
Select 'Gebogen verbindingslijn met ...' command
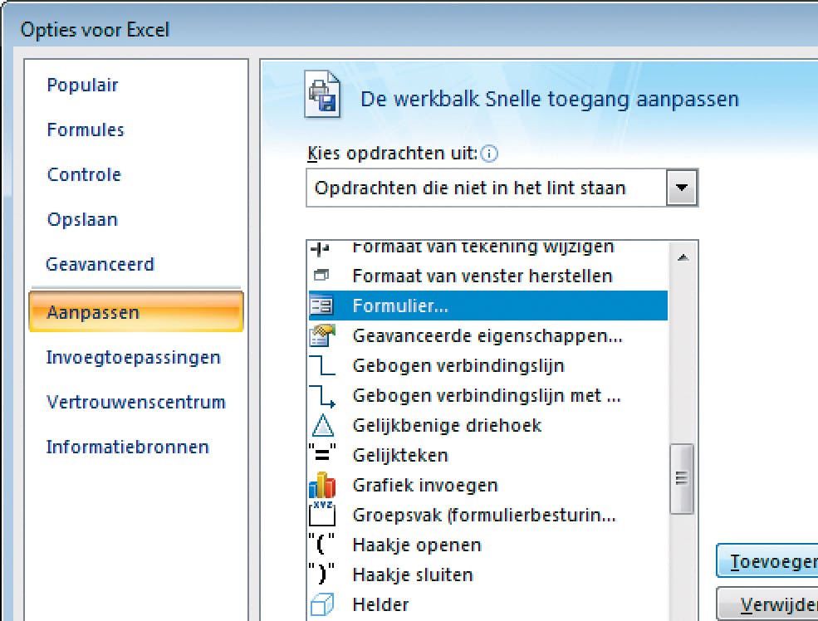tap(488, 396)
